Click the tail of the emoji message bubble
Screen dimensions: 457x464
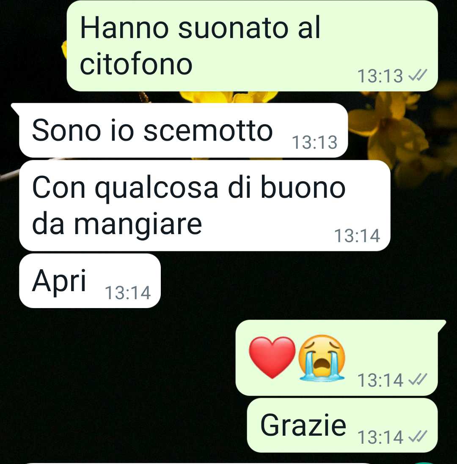(x=442, y=325)
